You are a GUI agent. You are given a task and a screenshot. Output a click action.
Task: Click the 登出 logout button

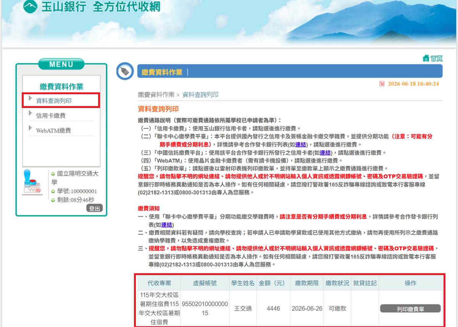[95, 208]
